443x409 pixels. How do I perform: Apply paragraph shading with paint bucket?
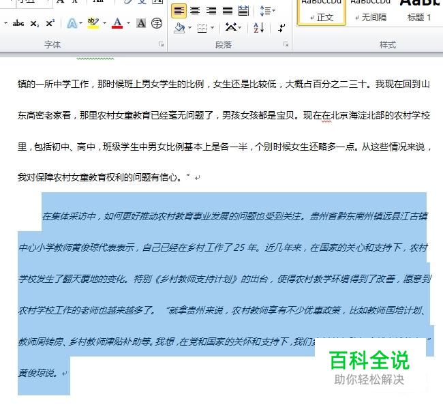(x=179, y=28)
